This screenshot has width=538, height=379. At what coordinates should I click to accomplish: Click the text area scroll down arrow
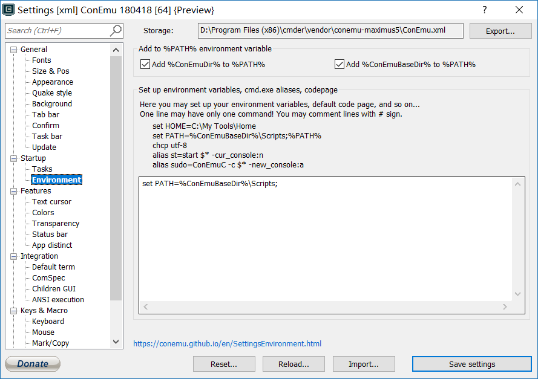click(x=518, y=294)
